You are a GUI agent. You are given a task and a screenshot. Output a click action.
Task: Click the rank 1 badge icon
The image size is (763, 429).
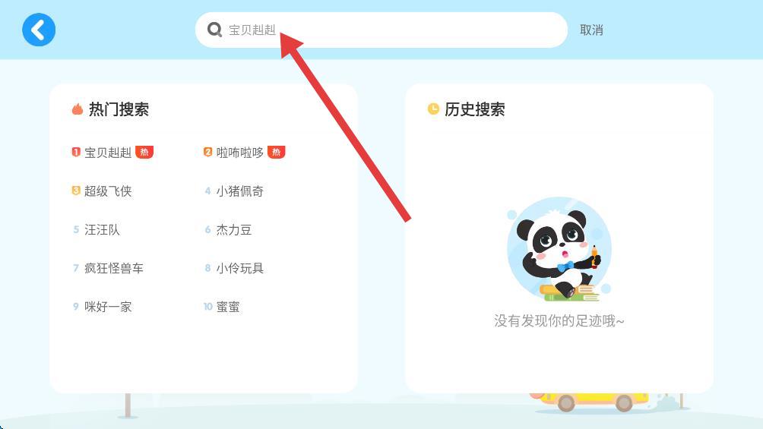[x=76, y=153]
